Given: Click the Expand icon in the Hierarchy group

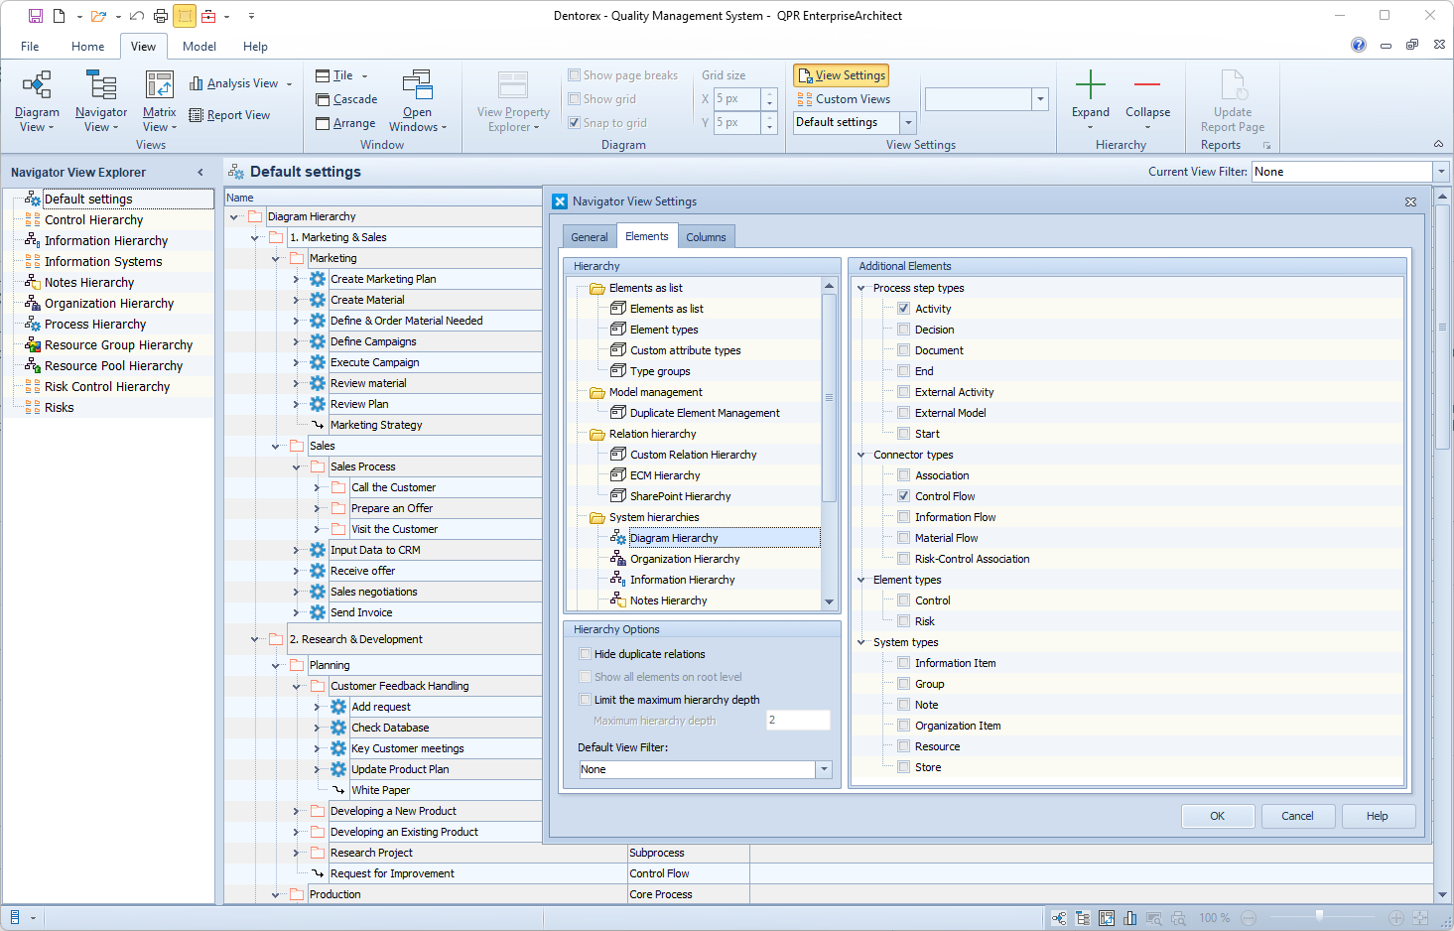Looking at the screenshot, I should click(1090, 97).
